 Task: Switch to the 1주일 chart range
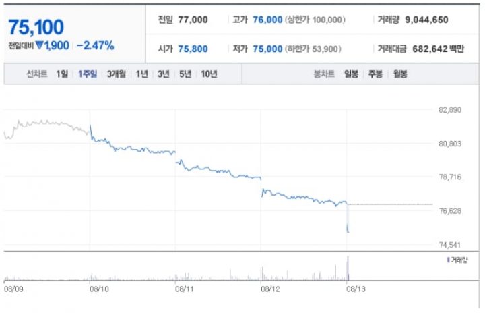tap(88, 74)
